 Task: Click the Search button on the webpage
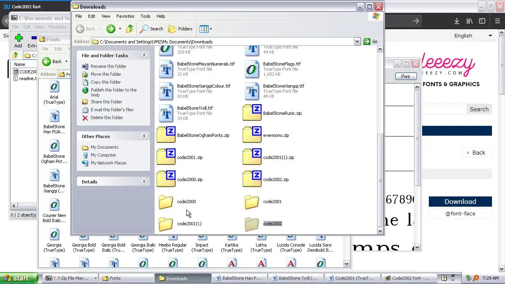pyautogui.click(x=479, y=109)
